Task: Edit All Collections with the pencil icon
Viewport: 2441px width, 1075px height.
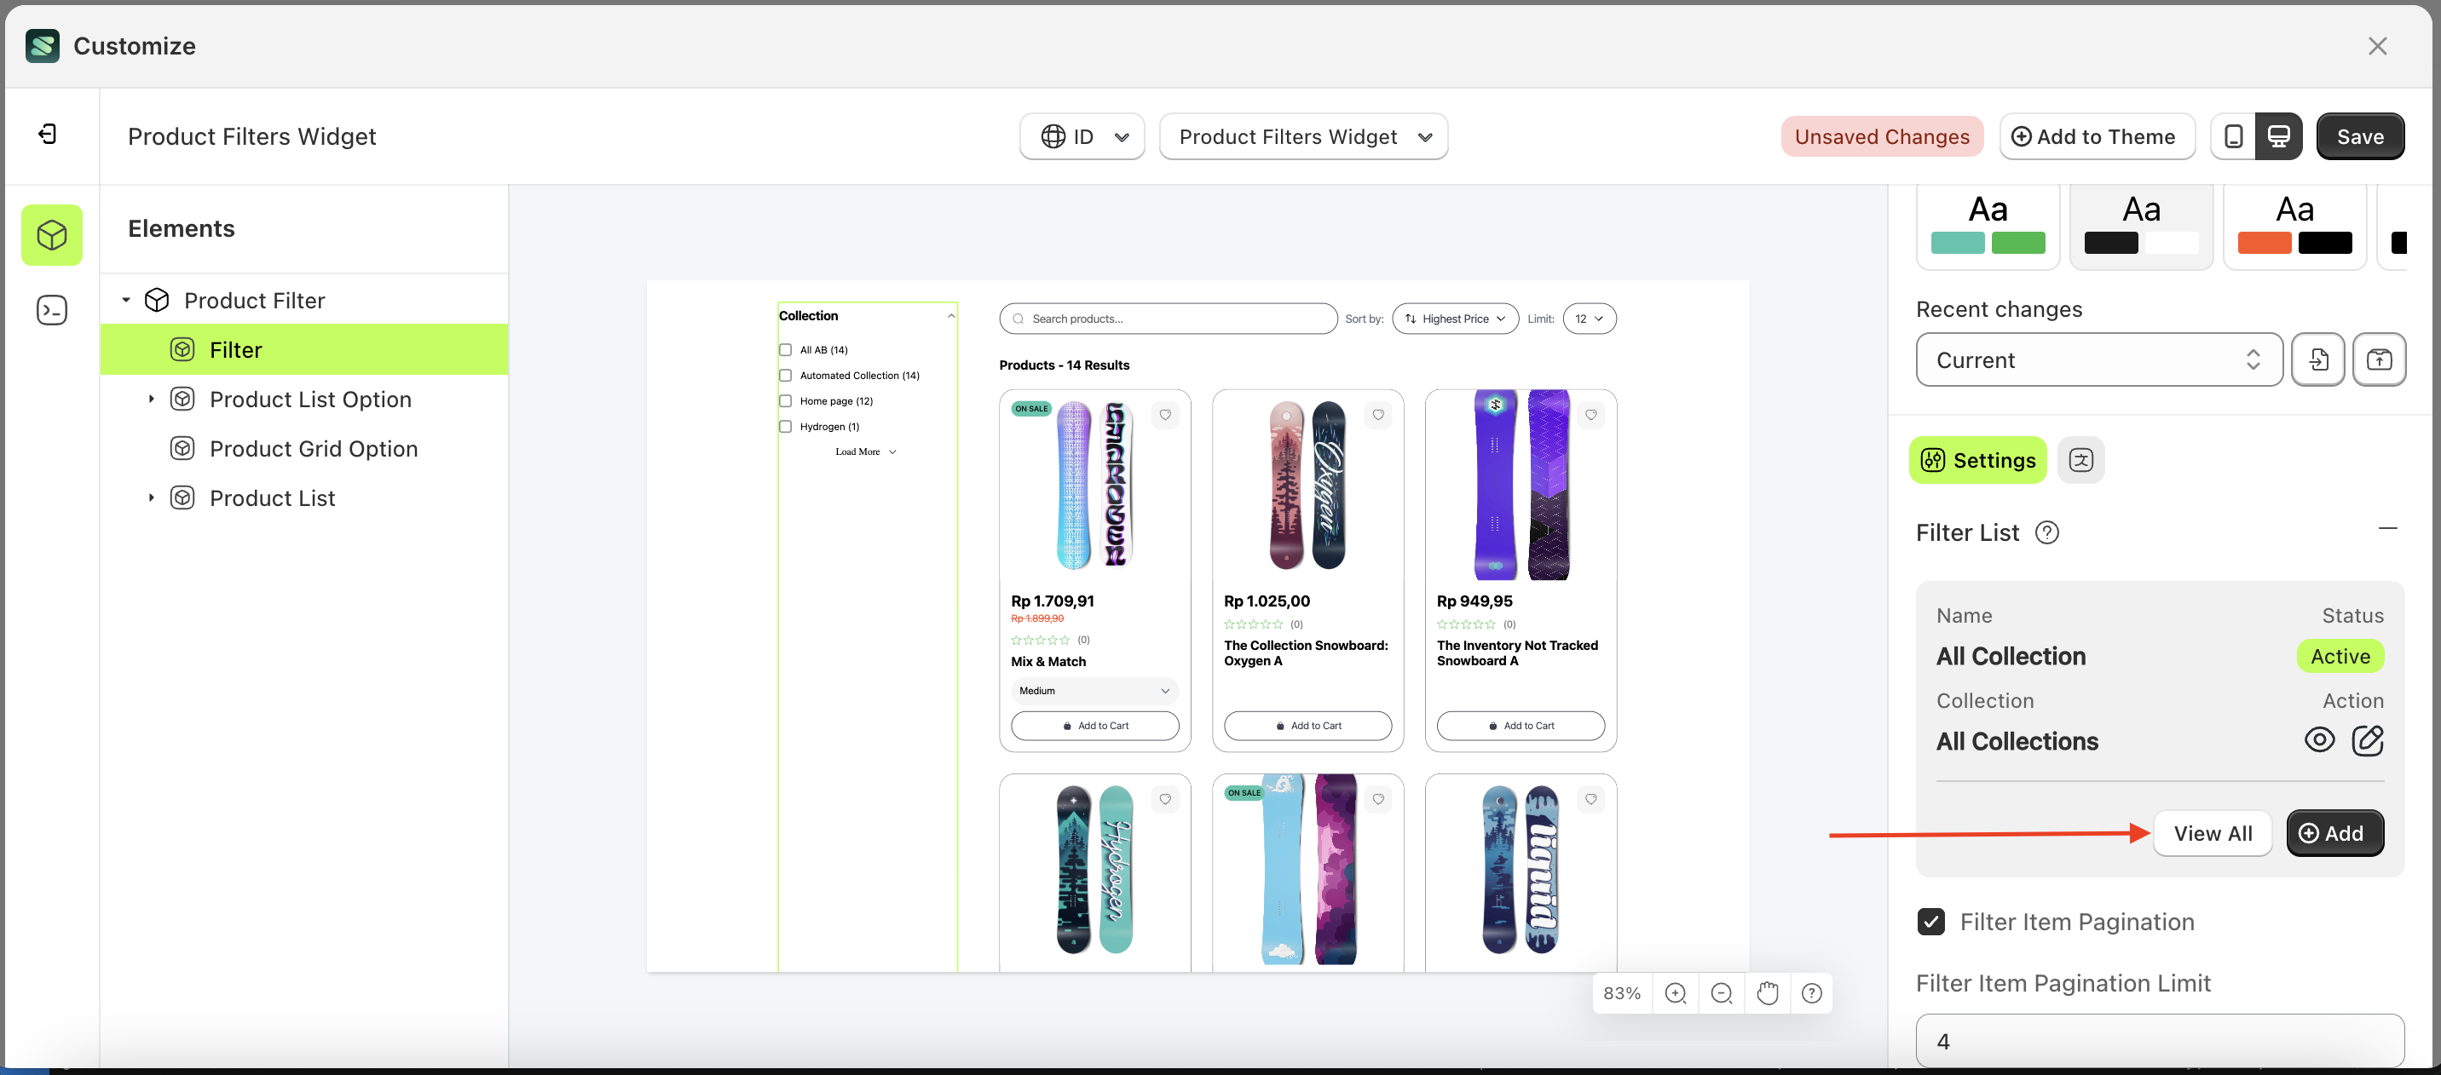Action: point(2369,741)
